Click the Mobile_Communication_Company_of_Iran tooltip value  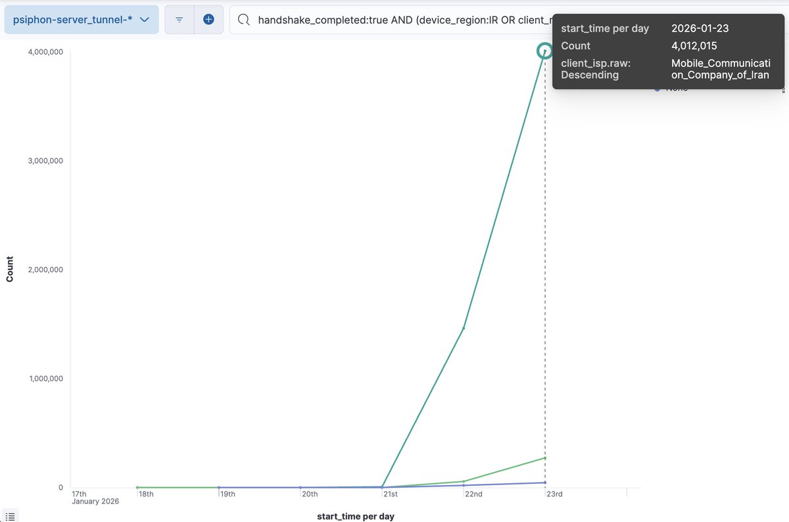coord(720,69)
